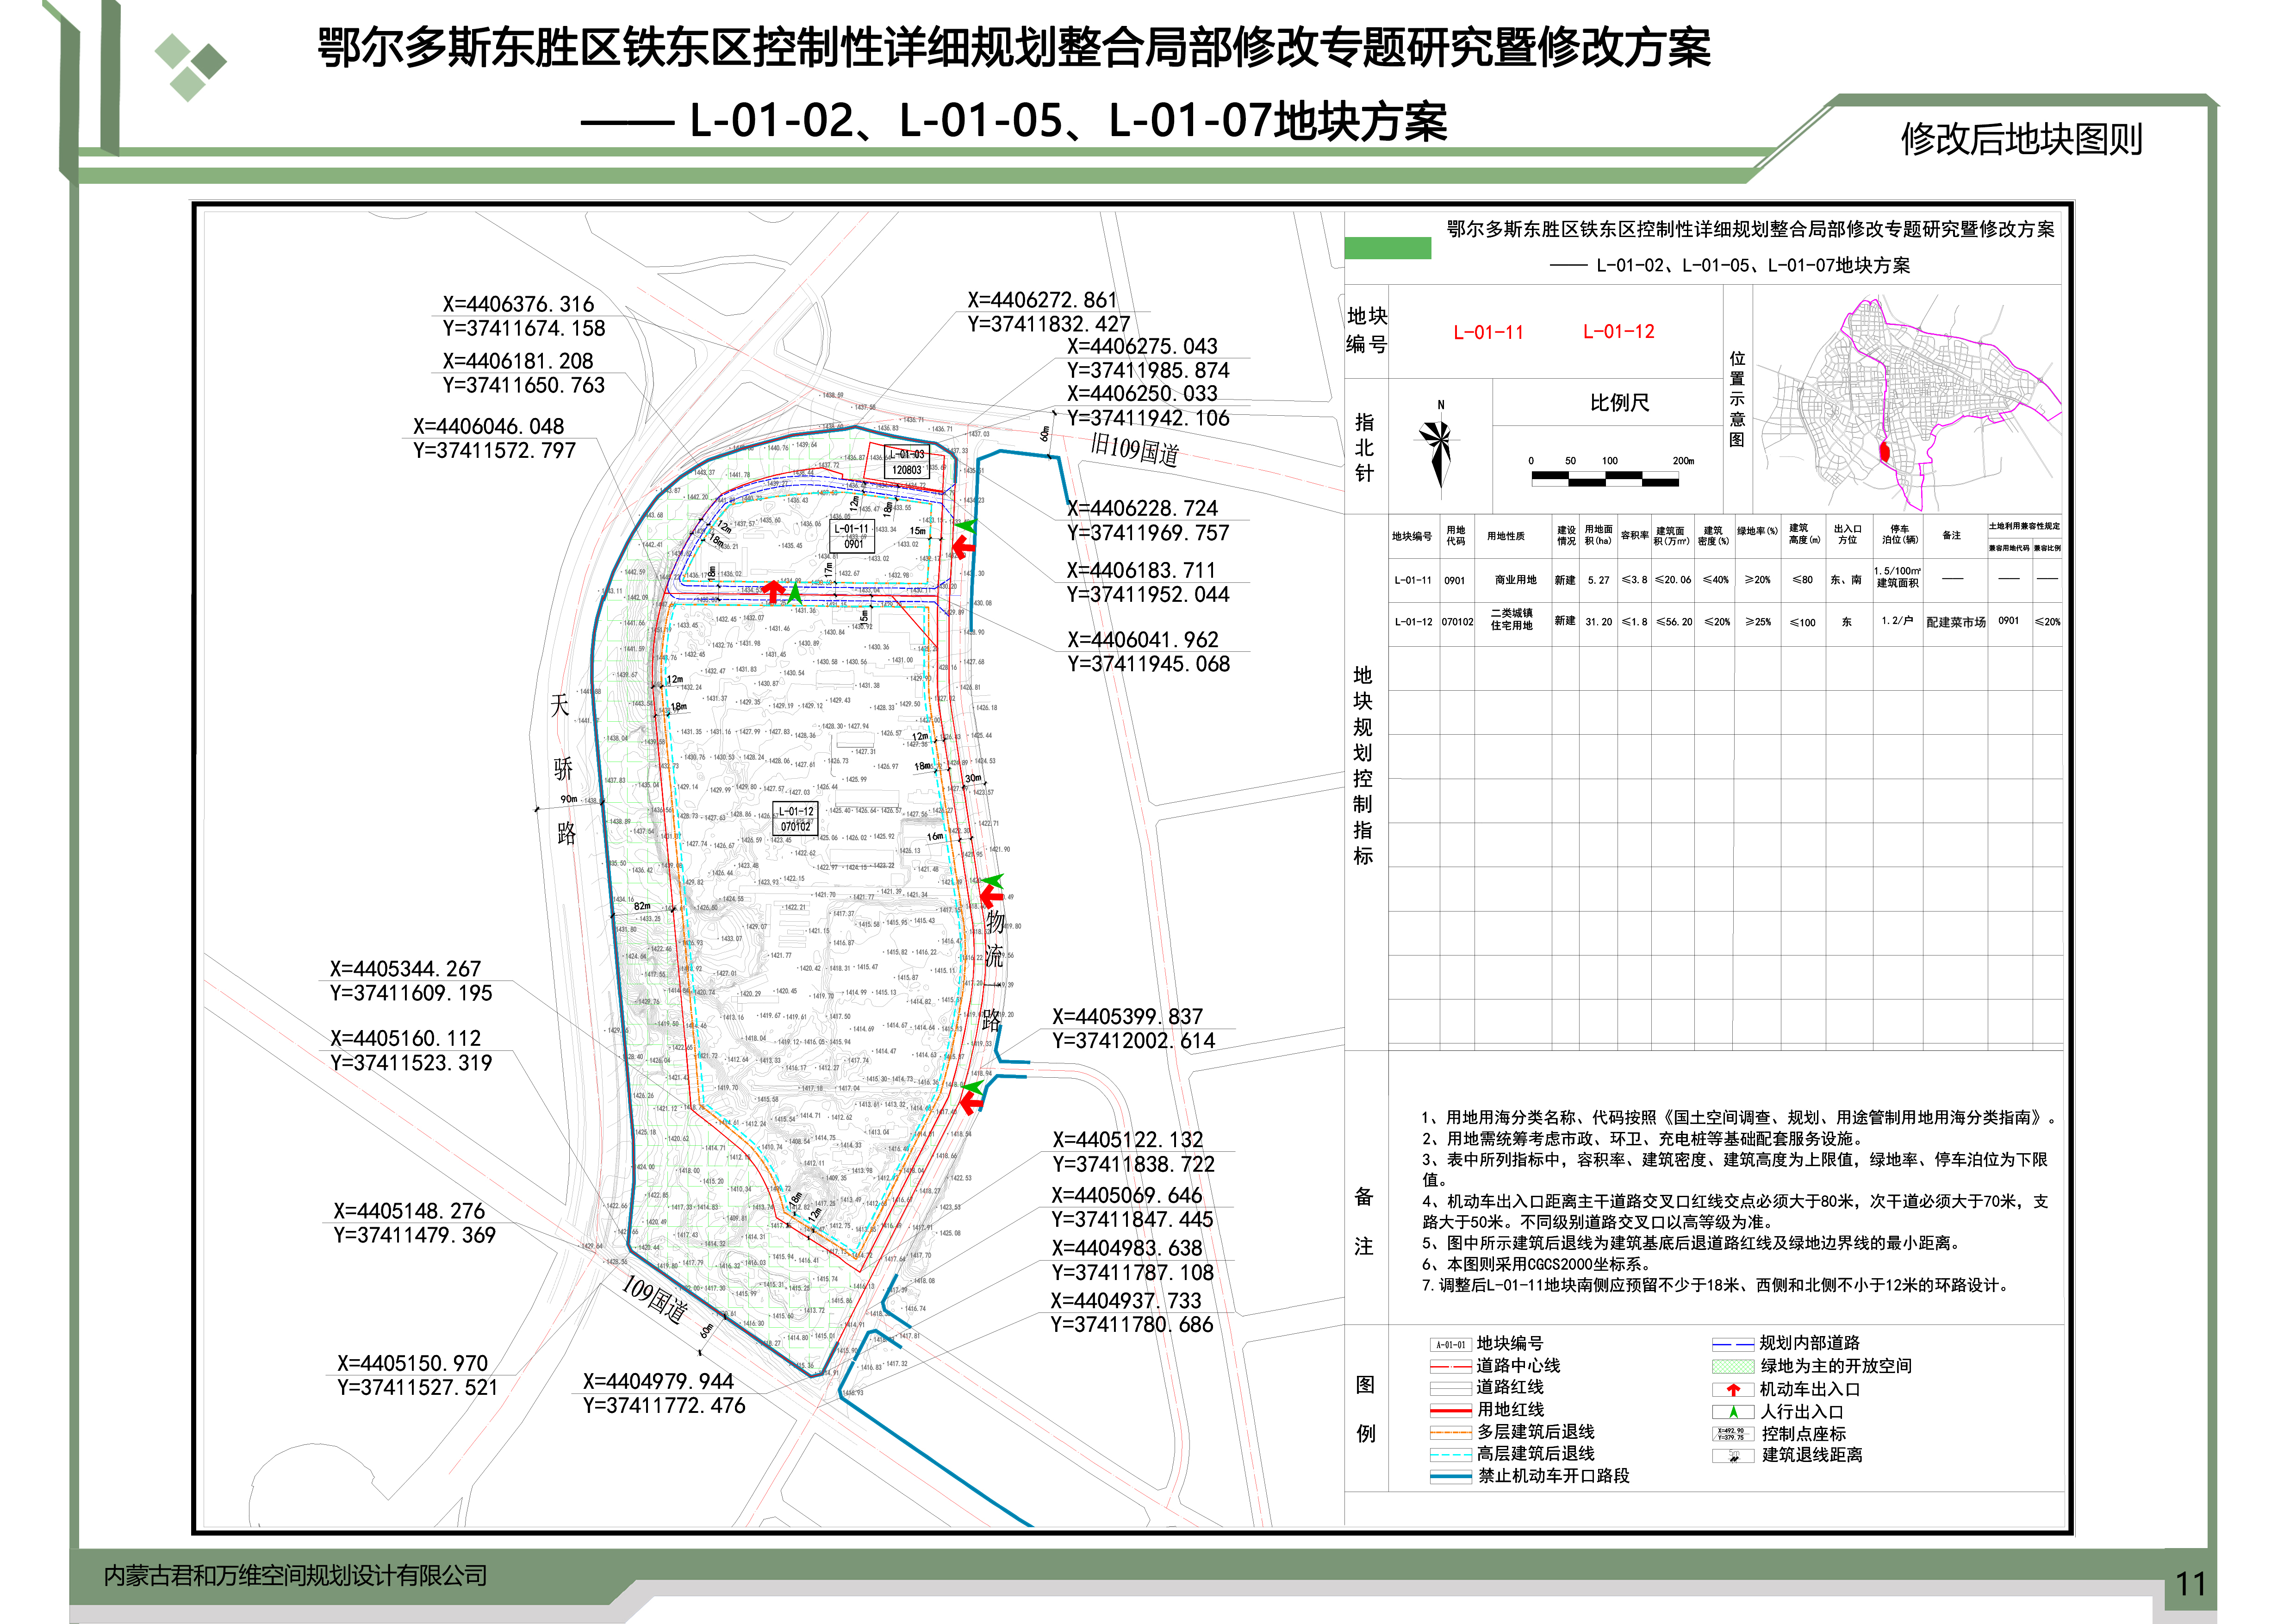Click the coordinate label X=4404937.733

coord(1126,1301)
